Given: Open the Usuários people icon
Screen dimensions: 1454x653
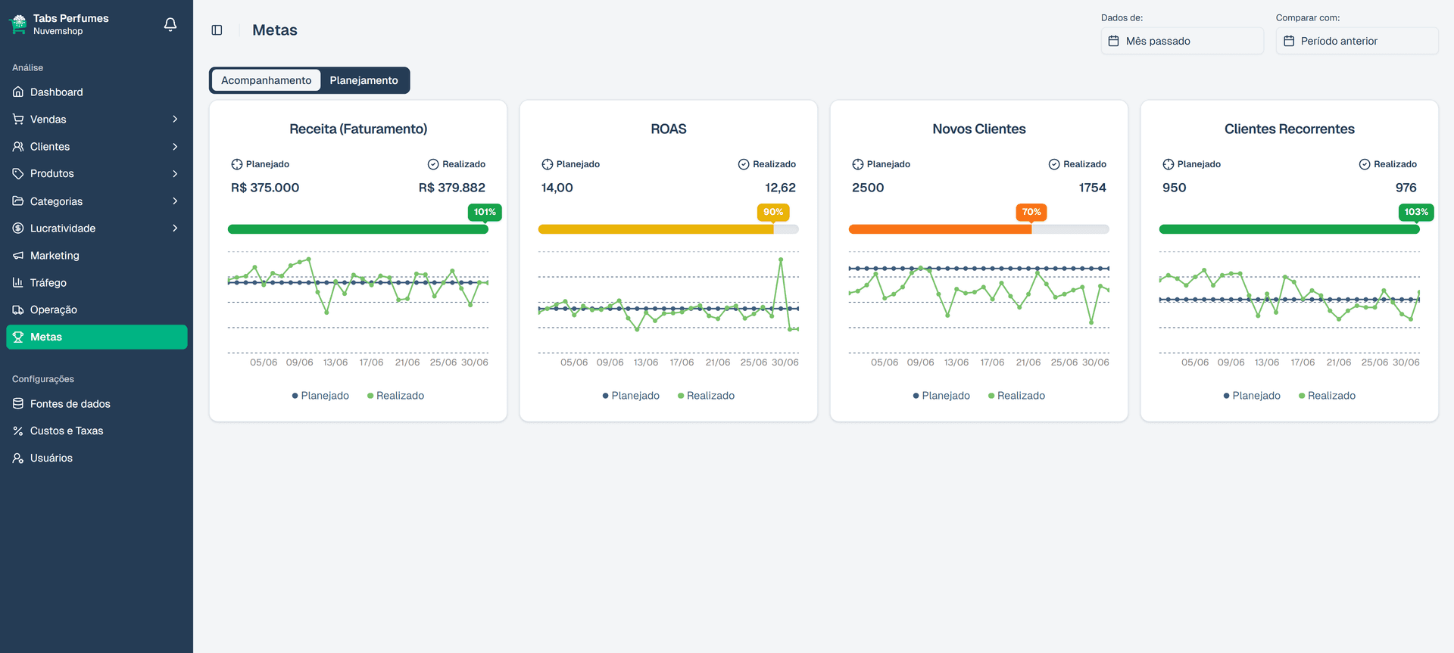Looking at the screenshot, I should [18, 459].
